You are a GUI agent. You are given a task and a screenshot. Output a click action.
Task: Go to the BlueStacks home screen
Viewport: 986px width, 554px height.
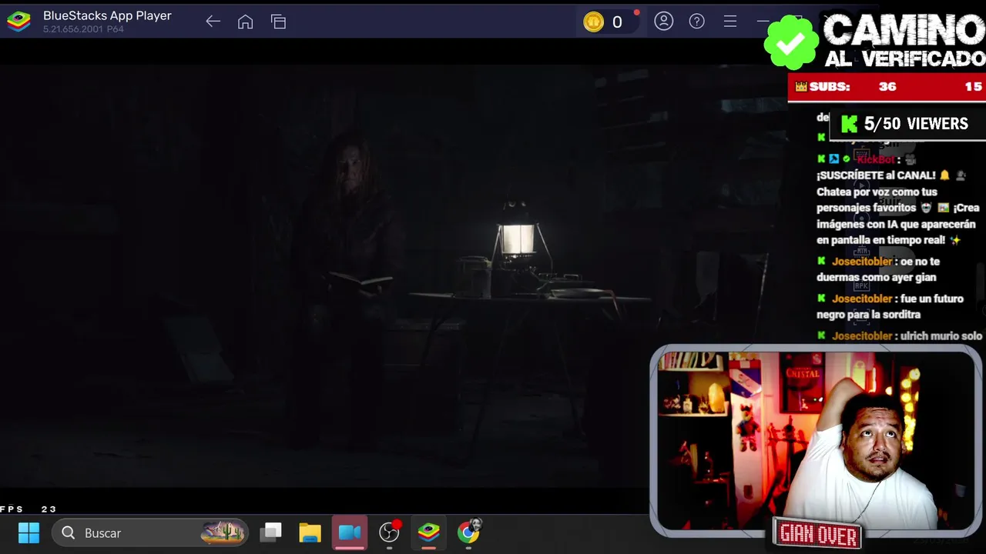246,22
